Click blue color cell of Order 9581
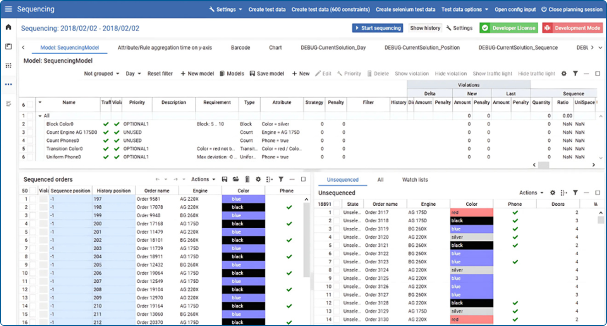The width and height of the screenshot is (607, 326). (243, 199)
